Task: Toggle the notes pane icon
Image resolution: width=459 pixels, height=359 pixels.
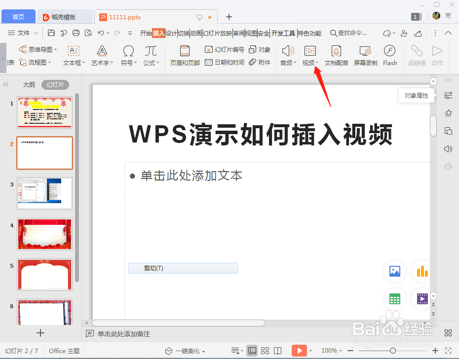Action: [x=89, y=333]
